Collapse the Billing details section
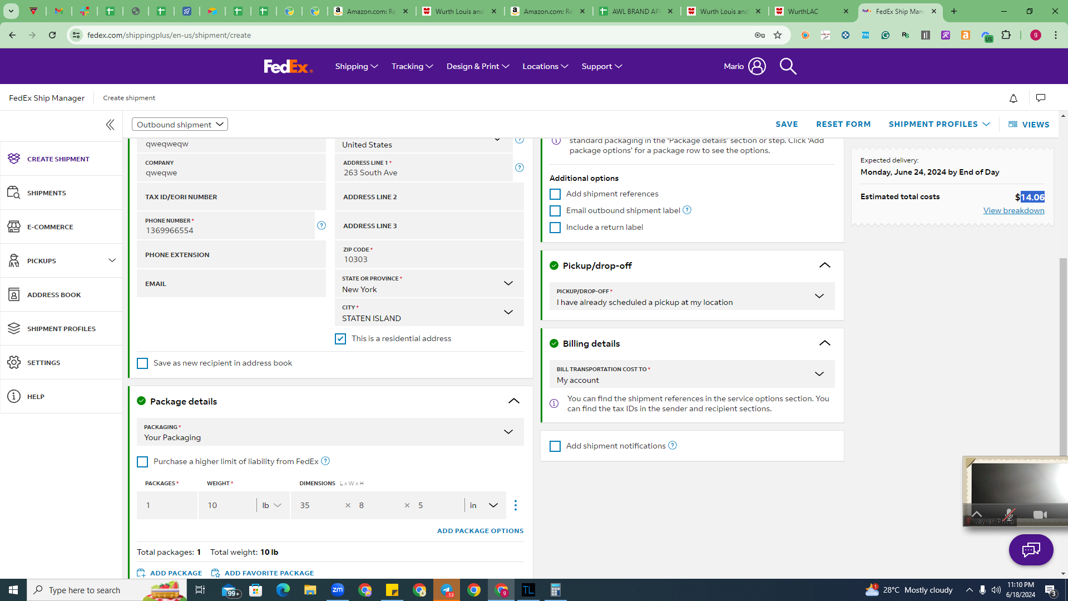This screenshot has height=601, width=1068. coord(825,343)
